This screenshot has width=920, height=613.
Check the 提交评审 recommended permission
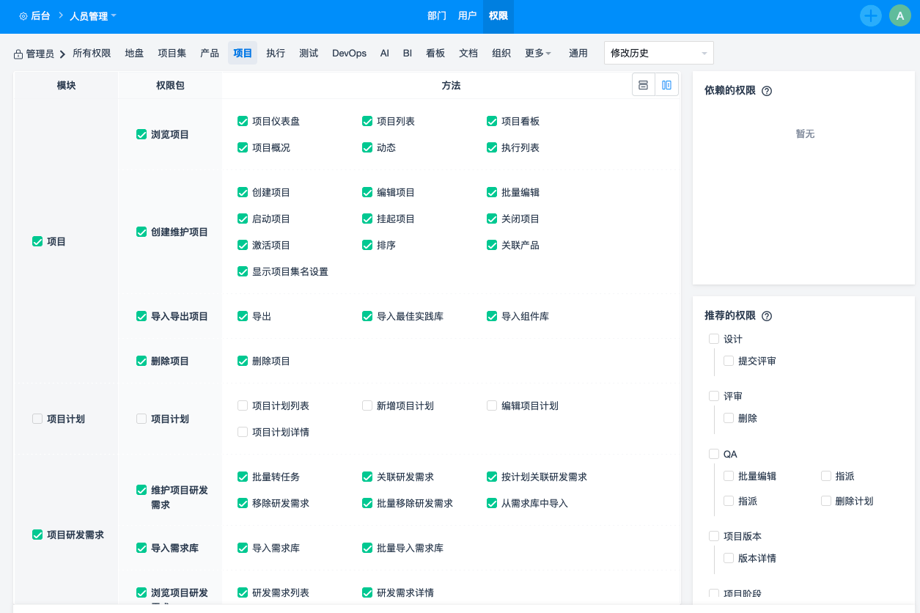click(x=729, y=361)
